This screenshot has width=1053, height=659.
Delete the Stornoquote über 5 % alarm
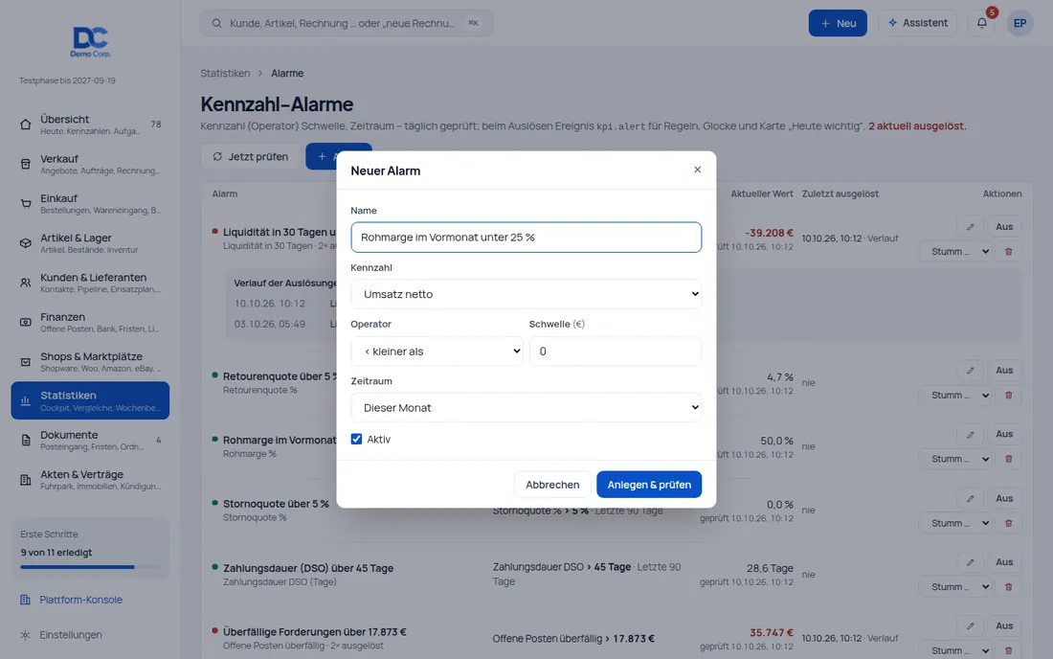click(1008, 523)
